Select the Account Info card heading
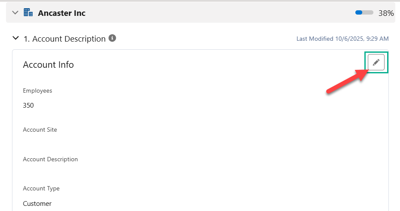The height and width of the screenshot is (211, 400). pyautogui.click(x=48, y=65)
